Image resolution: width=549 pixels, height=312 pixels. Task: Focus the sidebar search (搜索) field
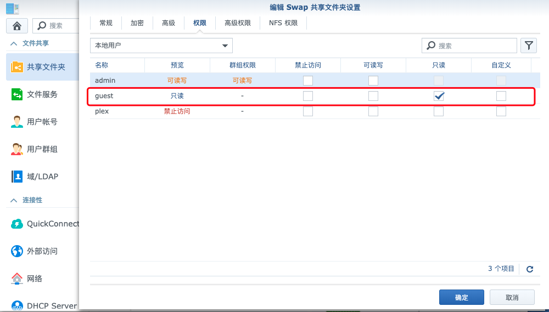(56, 26)
